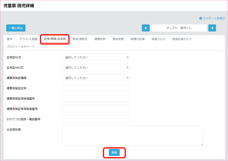Open the 保健の記録 tab
Image resolution: width=228 pixels, height=161 pixels.
pyautogui.click(x=138, y=39)
